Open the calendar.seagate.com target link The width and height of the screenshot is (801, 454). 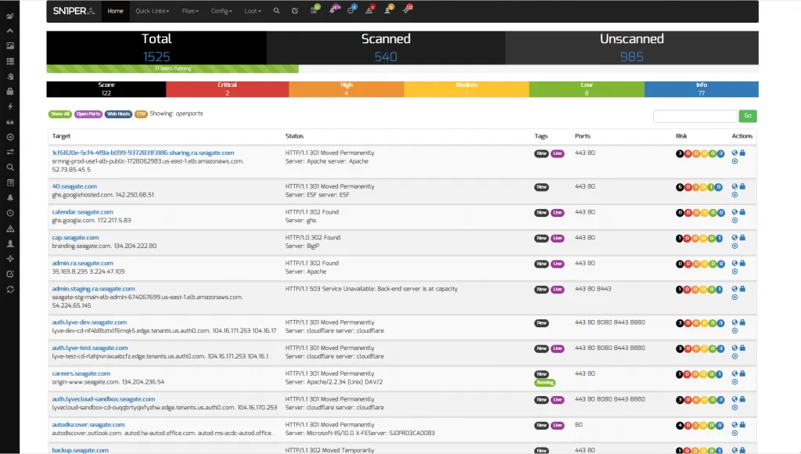pyautogui.click(x=83, y=212)
